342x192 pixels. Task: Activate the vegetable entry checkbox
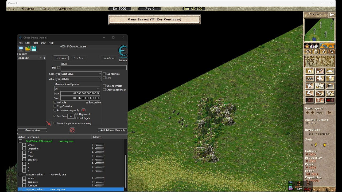[x=24, y=149]
